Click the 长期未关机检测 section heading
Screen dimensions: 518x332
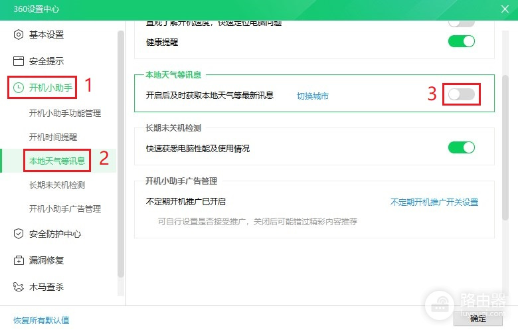click(x=173, y=128)
